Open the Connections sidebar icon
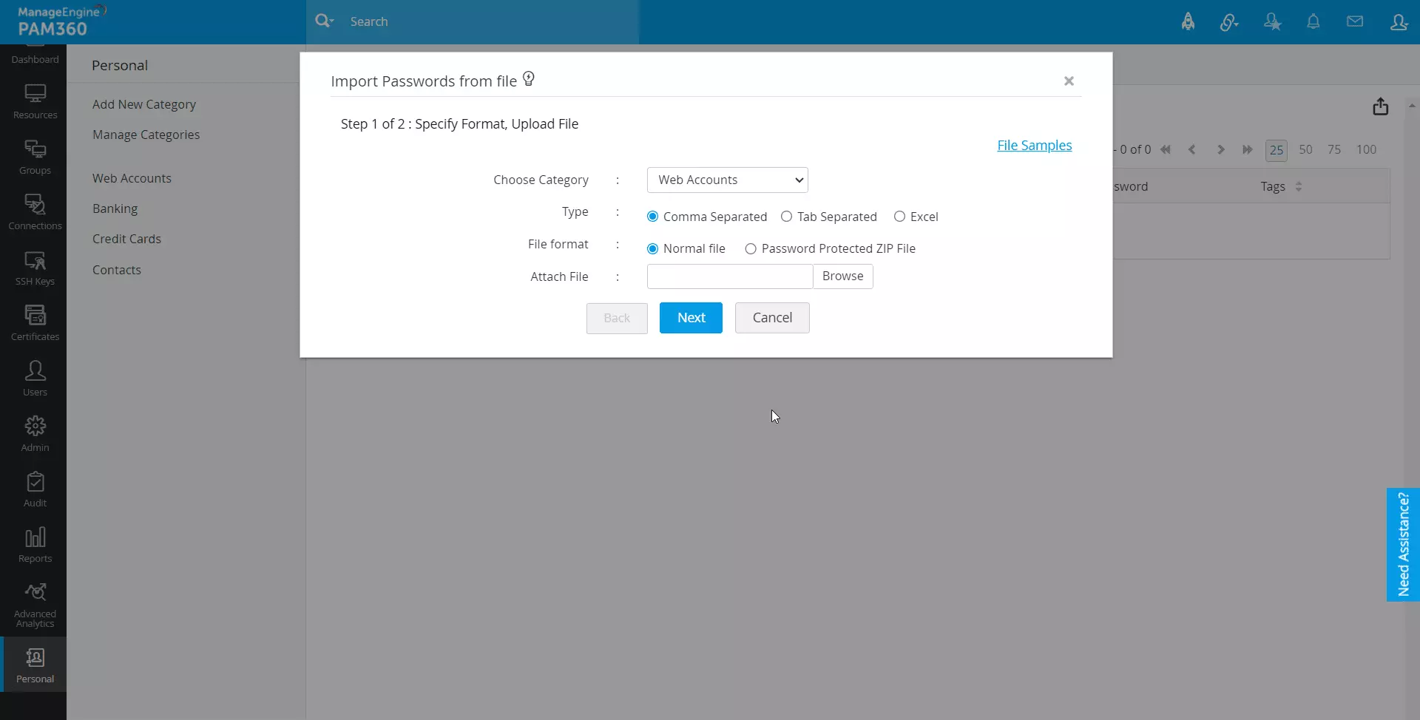Viewport: 1420px width, 720px height. coord(35,212)
